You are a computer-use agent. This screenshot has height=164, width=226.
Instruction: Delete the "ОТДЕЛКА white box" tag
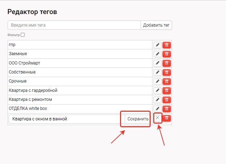pyautogui.click(x=167, y=108)
